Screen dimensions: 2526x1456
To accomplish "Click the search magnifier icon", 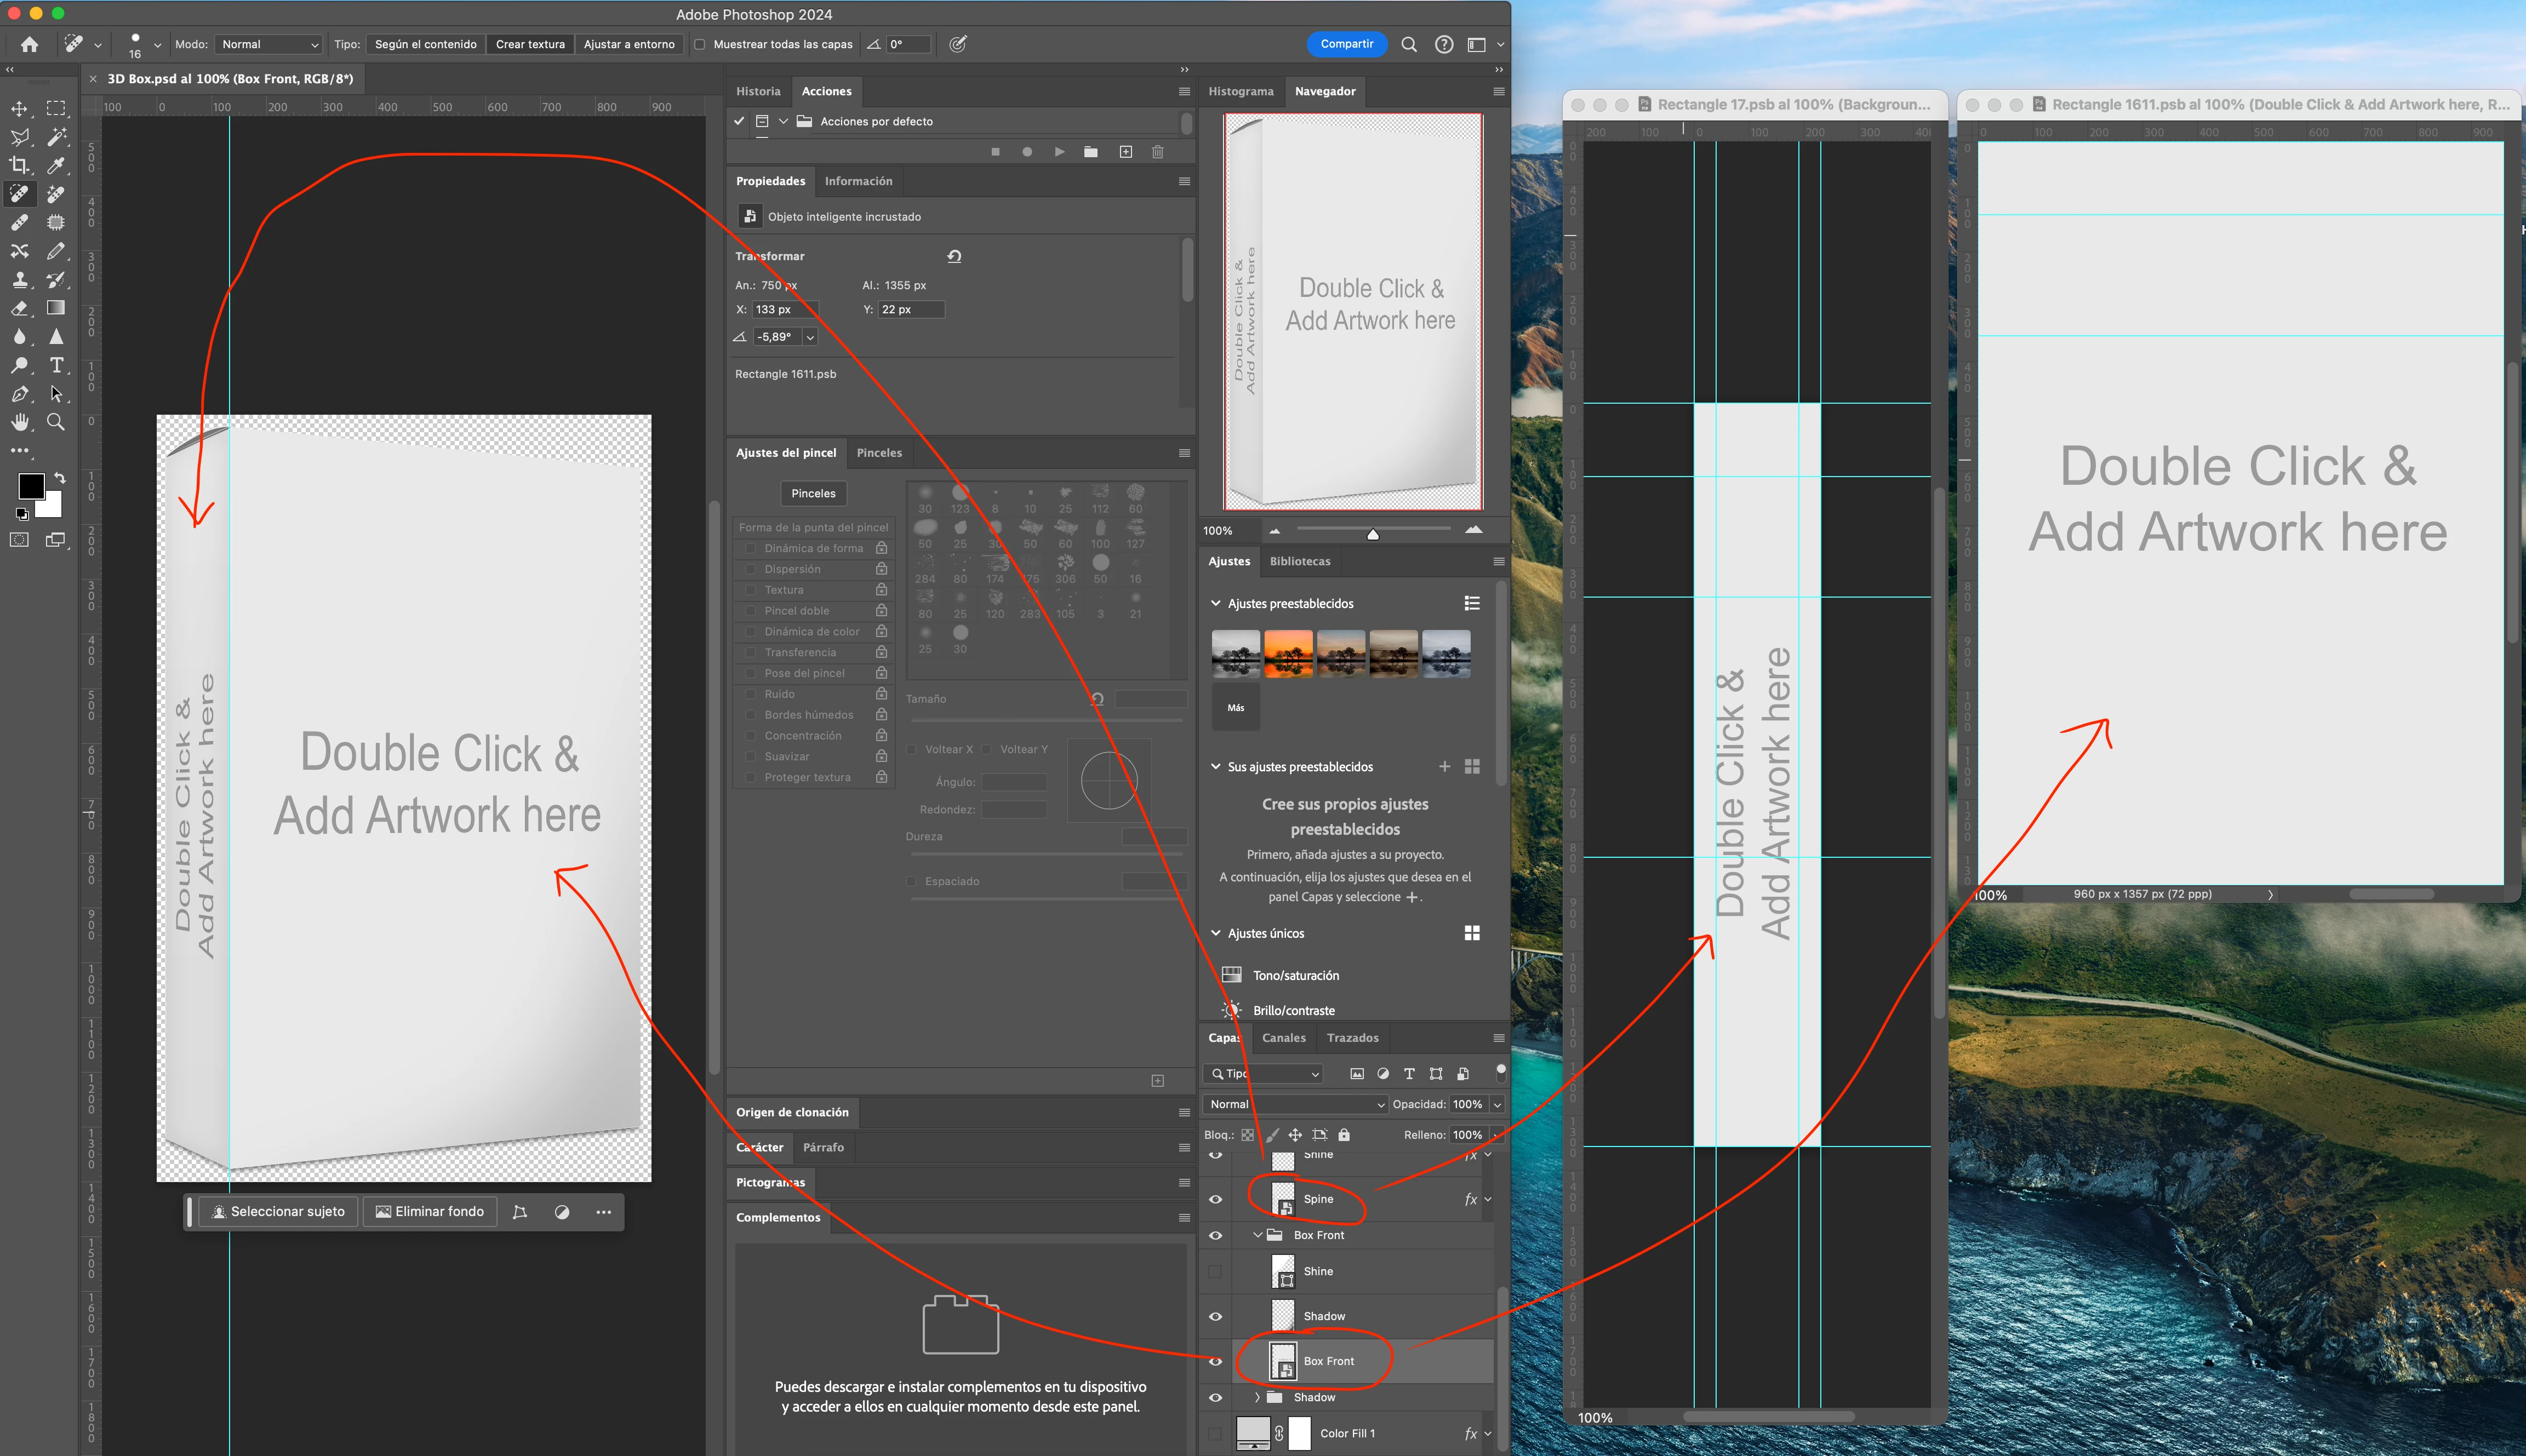I will point(1408,44).
